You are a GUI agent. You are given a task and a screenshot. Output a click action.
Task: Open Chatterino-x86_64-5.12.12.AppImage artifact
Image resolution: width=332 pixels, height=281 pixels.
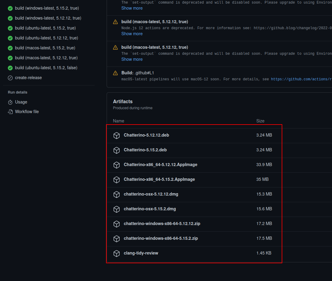(x=161, y=165)
